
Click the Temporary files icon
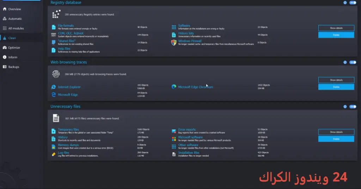(54, 131)
